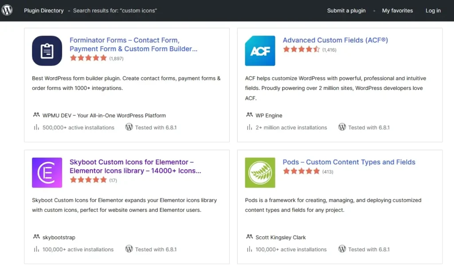Viewport: 454px width, 269px height.
Task: Click the (17) review count
Action: point(113,180)
